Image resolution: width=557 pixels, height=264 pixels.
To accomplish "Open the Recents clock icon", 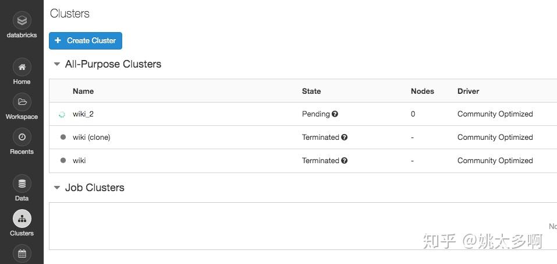I will click(22, 137).
